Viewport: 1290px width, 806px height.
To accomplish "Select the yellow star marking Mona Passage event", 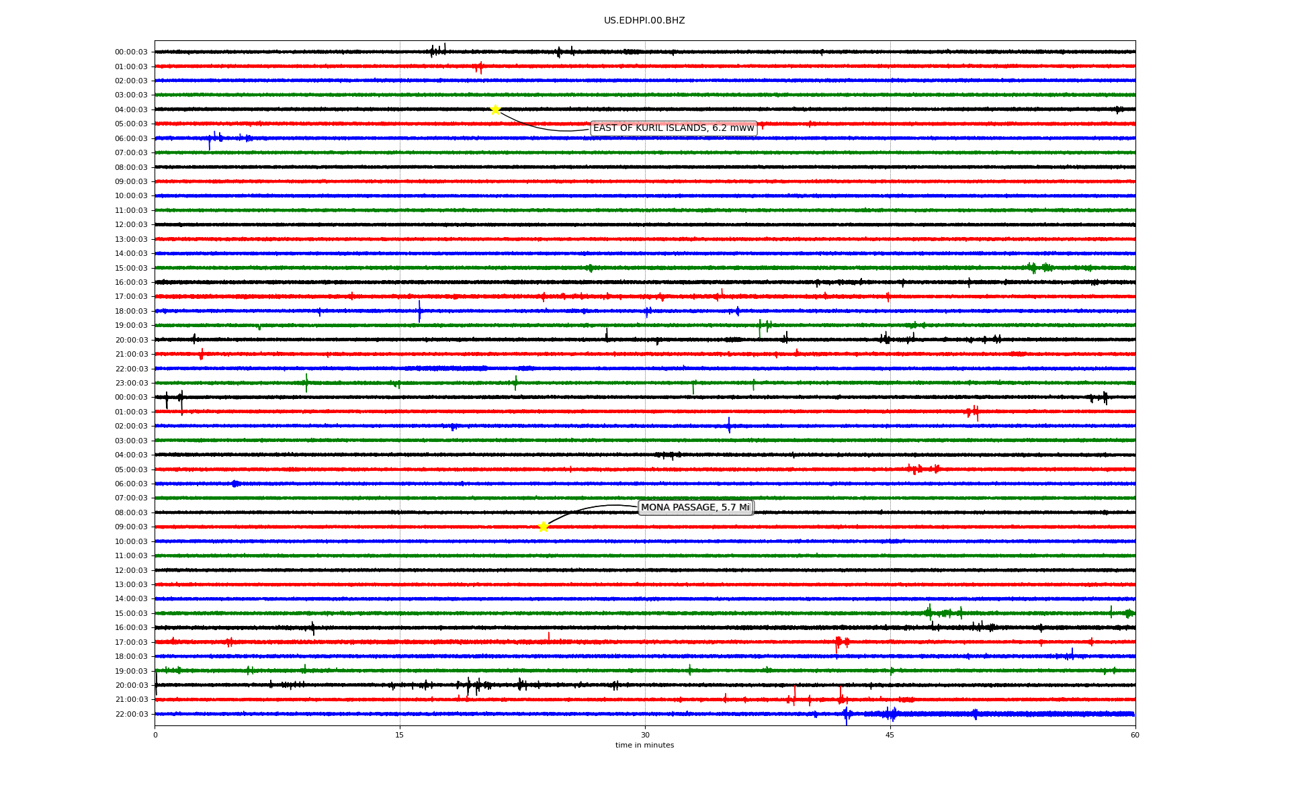I will [544, 527].
